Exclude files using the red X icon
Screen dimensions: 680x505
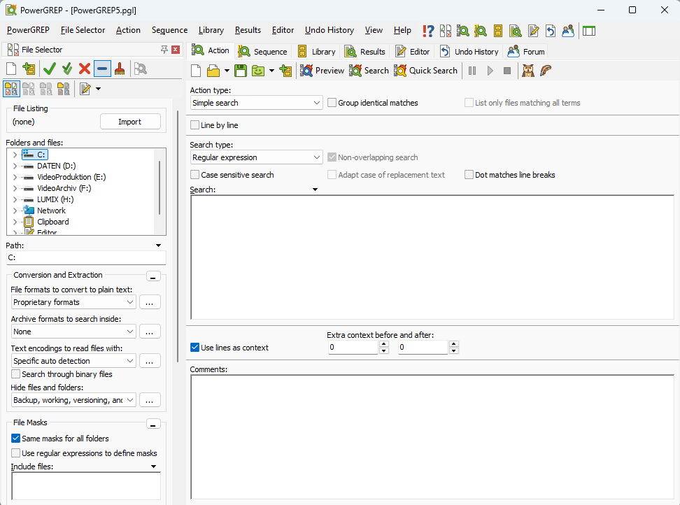point(83,69)
